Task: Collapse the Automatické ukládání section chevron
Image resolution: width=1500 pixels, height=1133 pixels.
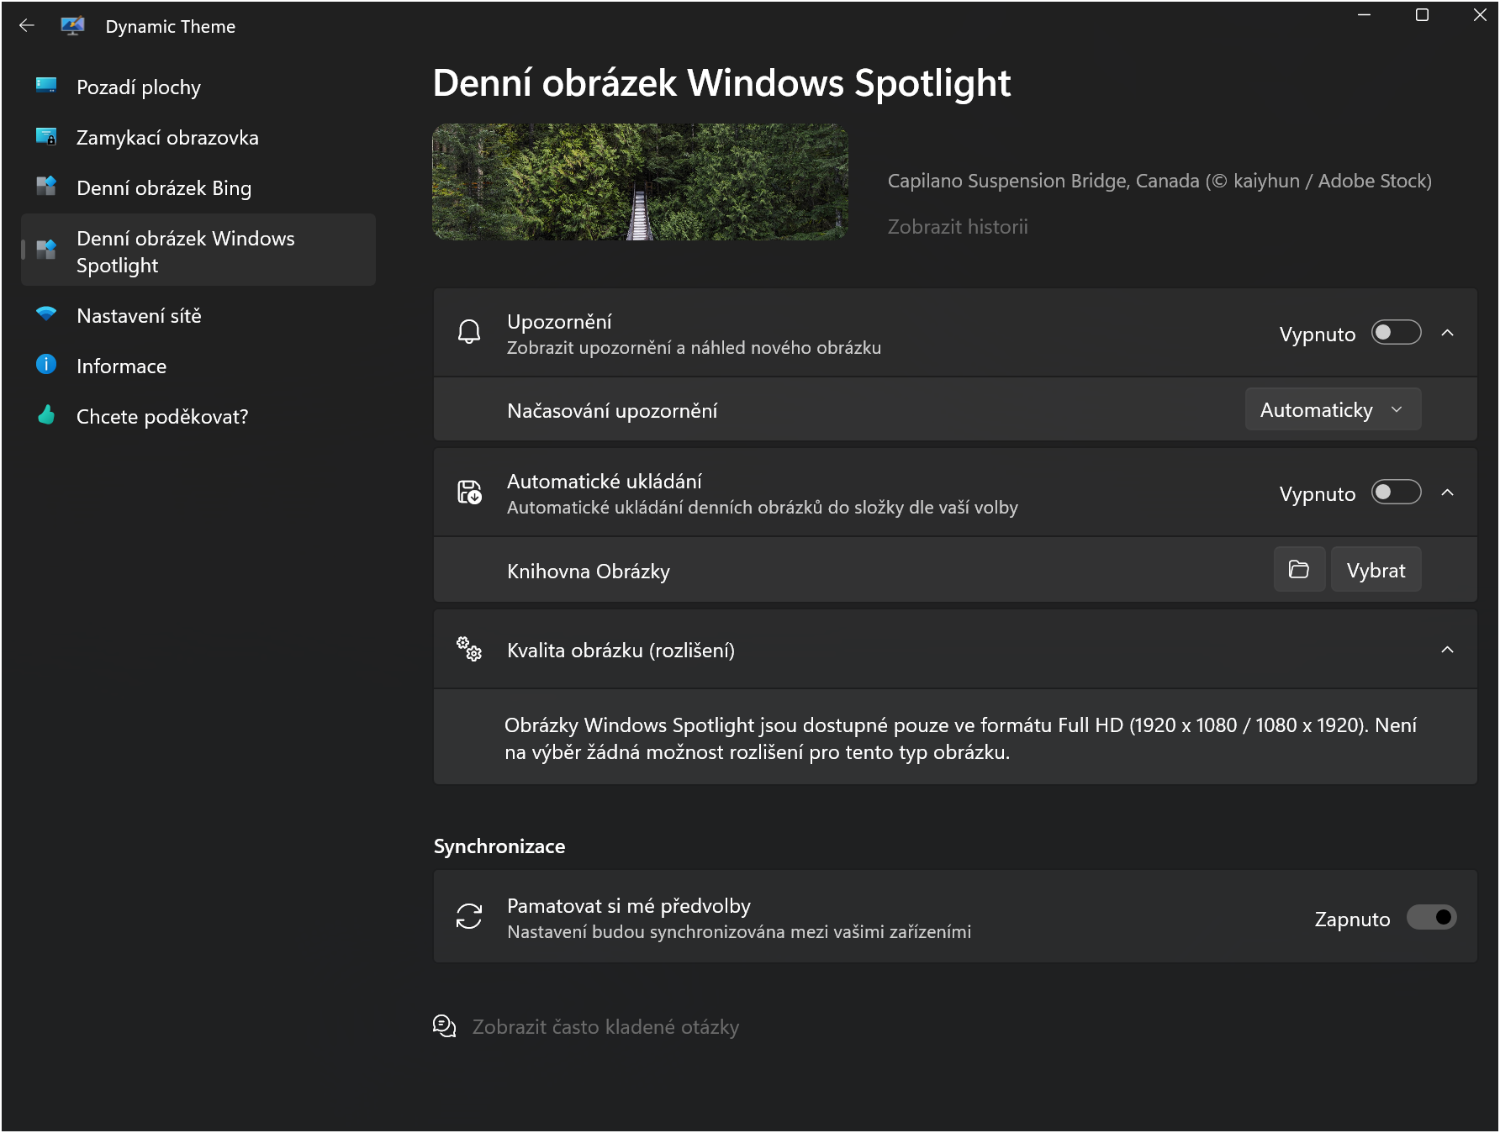Action: [x=1447, y=493]
